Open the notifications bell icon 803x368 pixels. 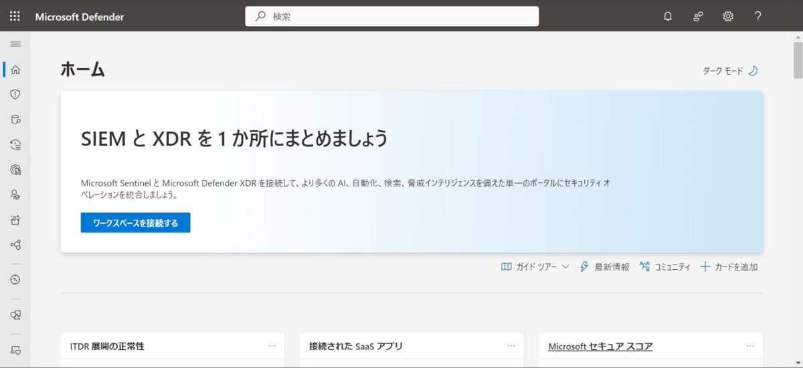tap(667, 17)
